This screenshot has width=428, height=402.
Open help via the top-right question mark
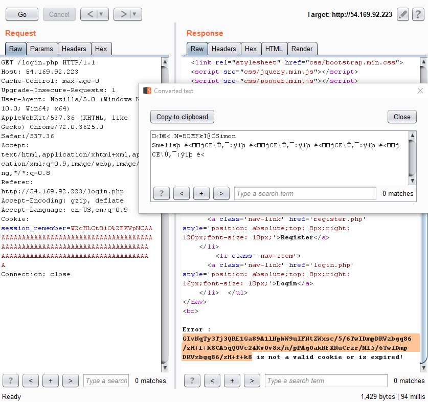(x=418, y=14)
